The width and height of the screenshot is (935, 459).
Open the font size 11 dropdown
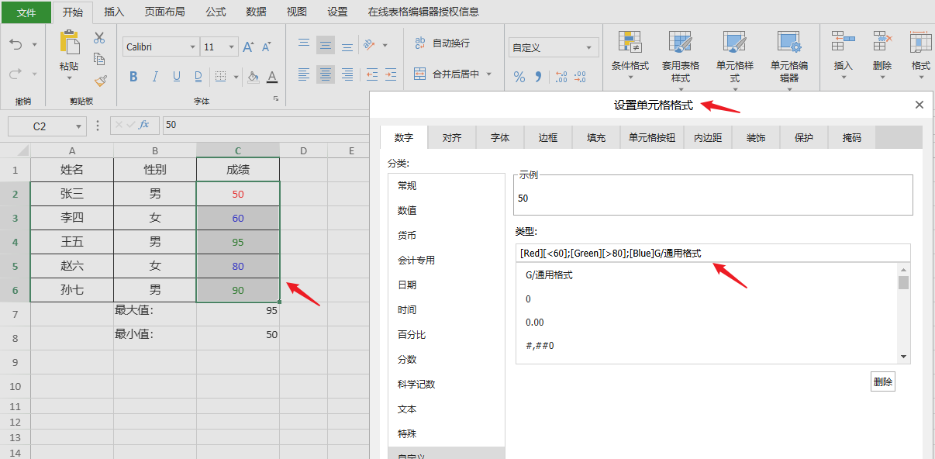tap(232, 47)
